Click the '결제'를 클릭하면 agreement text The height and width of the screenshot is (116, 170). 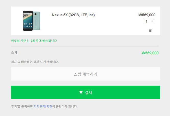22,106
